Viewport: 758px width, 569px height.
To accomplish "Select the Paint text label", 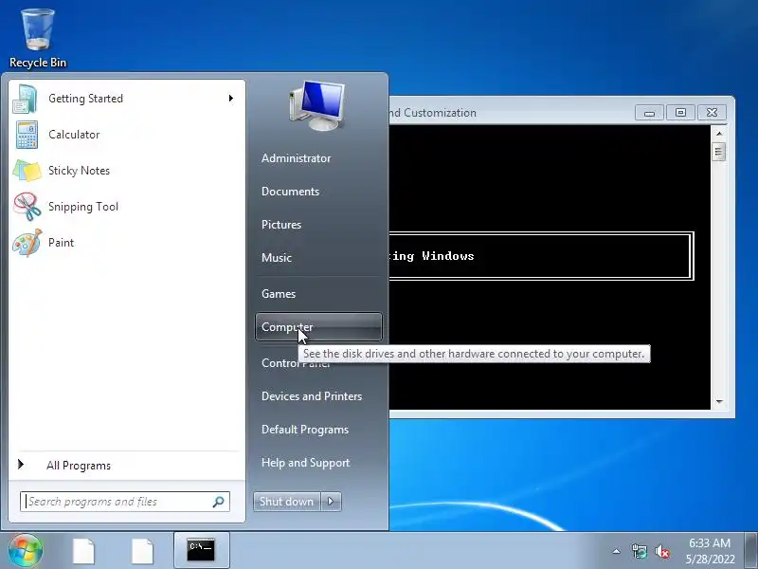I will pyautogui.click(x=61, y=243).
